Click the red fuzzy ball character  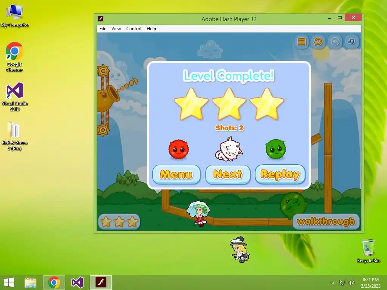coord(179,149)
